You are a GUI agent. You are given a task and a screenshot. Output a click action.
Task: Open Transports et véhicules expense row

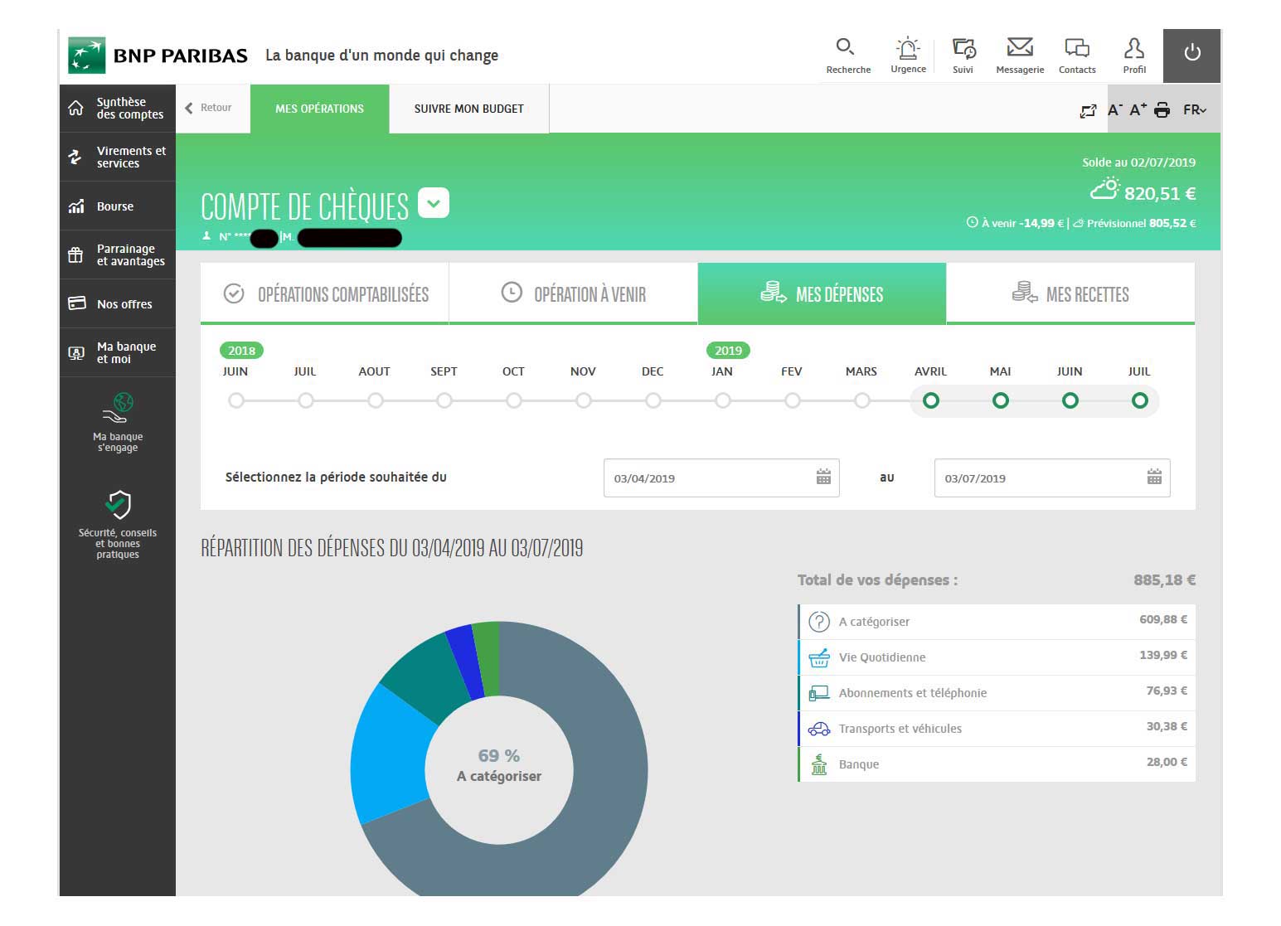pyautogui.click(x=997, y=728)
